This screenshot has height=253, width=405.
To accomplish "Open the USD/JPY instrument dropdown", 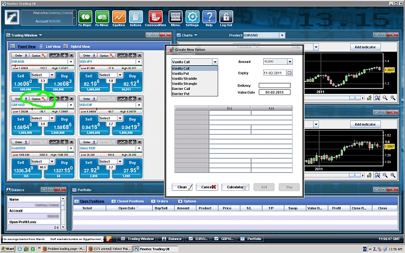I will (139, 62).
